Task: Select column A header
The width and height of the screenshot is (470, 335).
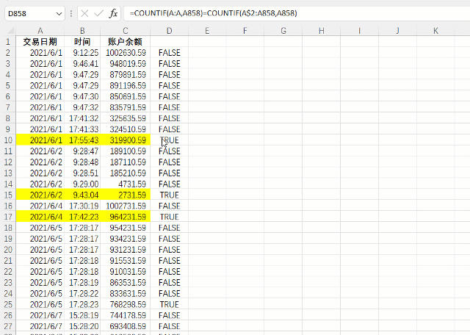Action: [40, 31]
